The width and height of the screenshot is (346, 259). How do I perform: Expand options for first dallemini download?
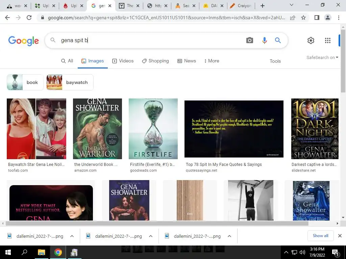[x=72, y=236]
